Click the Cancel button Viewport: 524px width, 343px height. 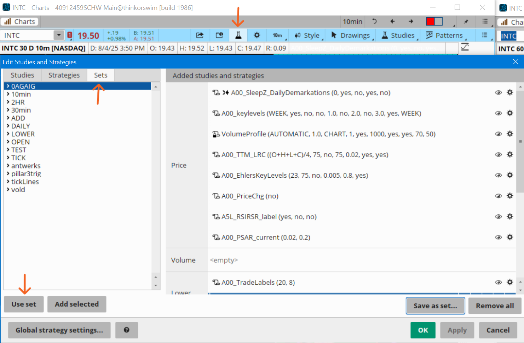[x=498, y=330]
